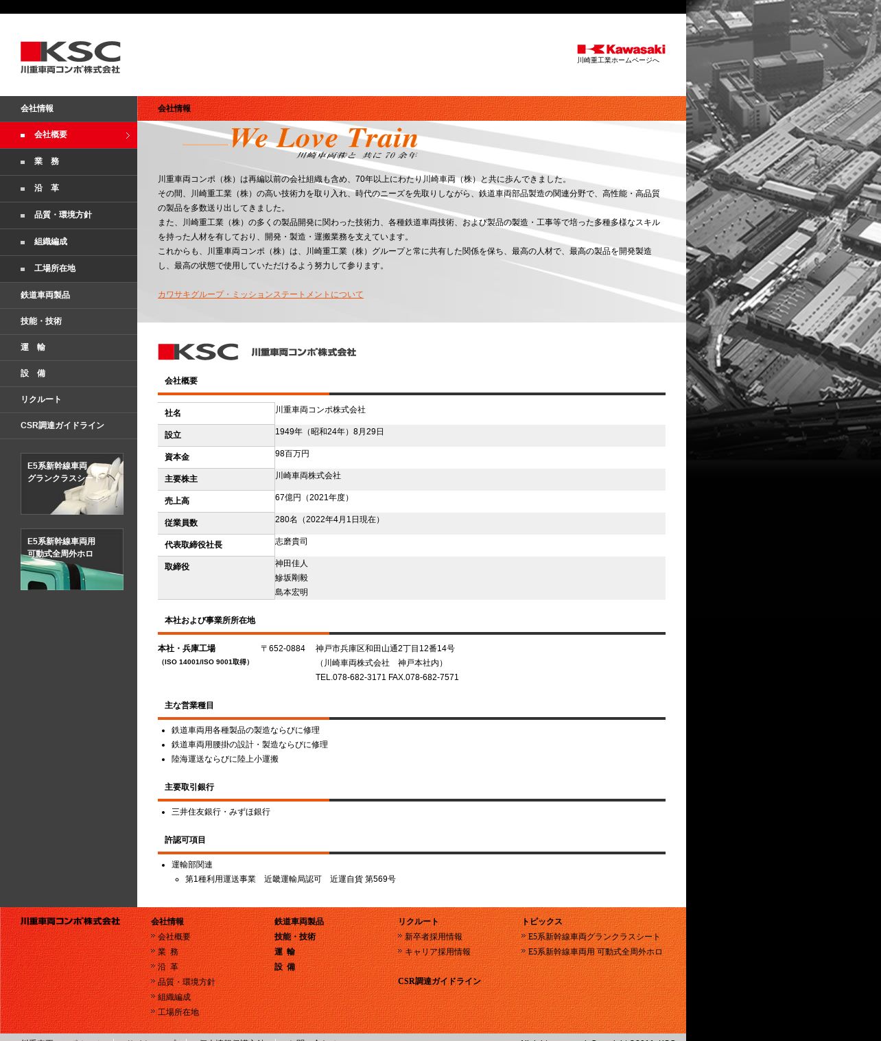This screenshot has height=1041, width=881.
Task: Click the director name 島本宏明
Action: (x=292, y=592)
